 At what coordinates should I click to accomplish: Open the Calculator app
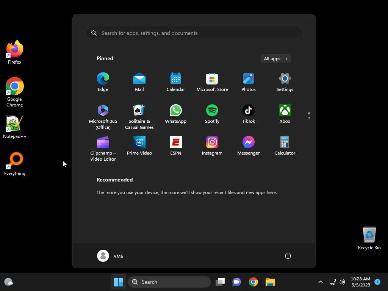(285, 146)
